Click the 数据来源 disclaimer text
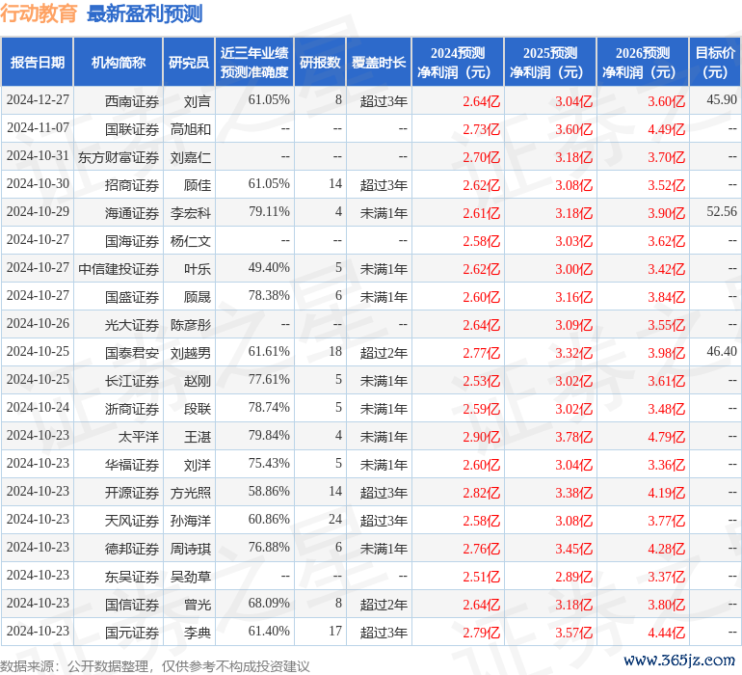The image size is (742, 675). 155,666
